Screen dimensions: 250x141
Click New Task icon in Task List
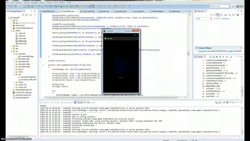[212, 15]
